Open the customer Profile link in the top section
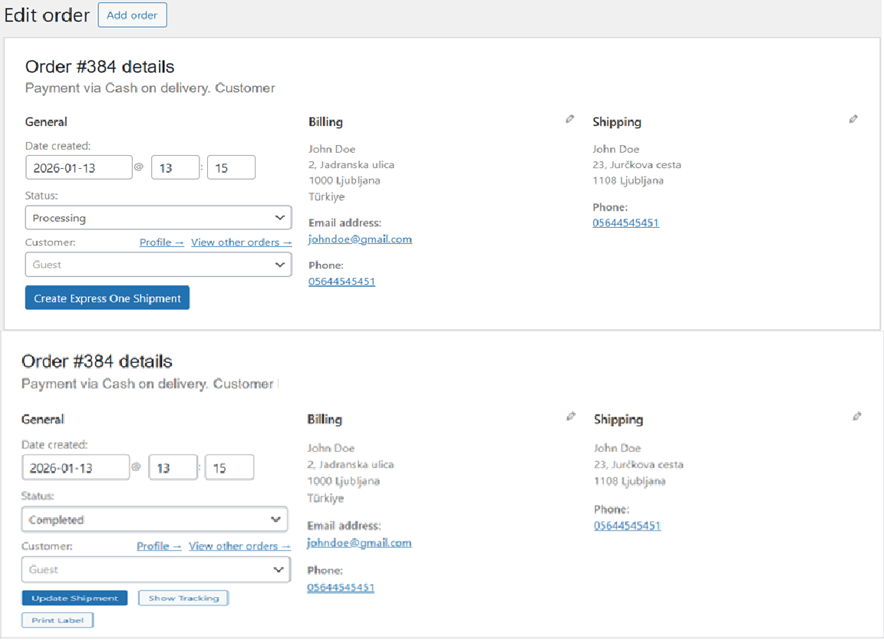This screenshot has width=884, height=640. (160, 242)
